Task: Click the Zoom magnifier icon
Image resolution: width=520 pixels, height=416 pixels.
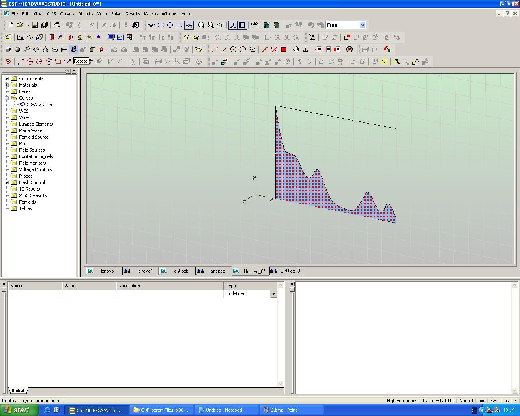Action: pos(201,25)
